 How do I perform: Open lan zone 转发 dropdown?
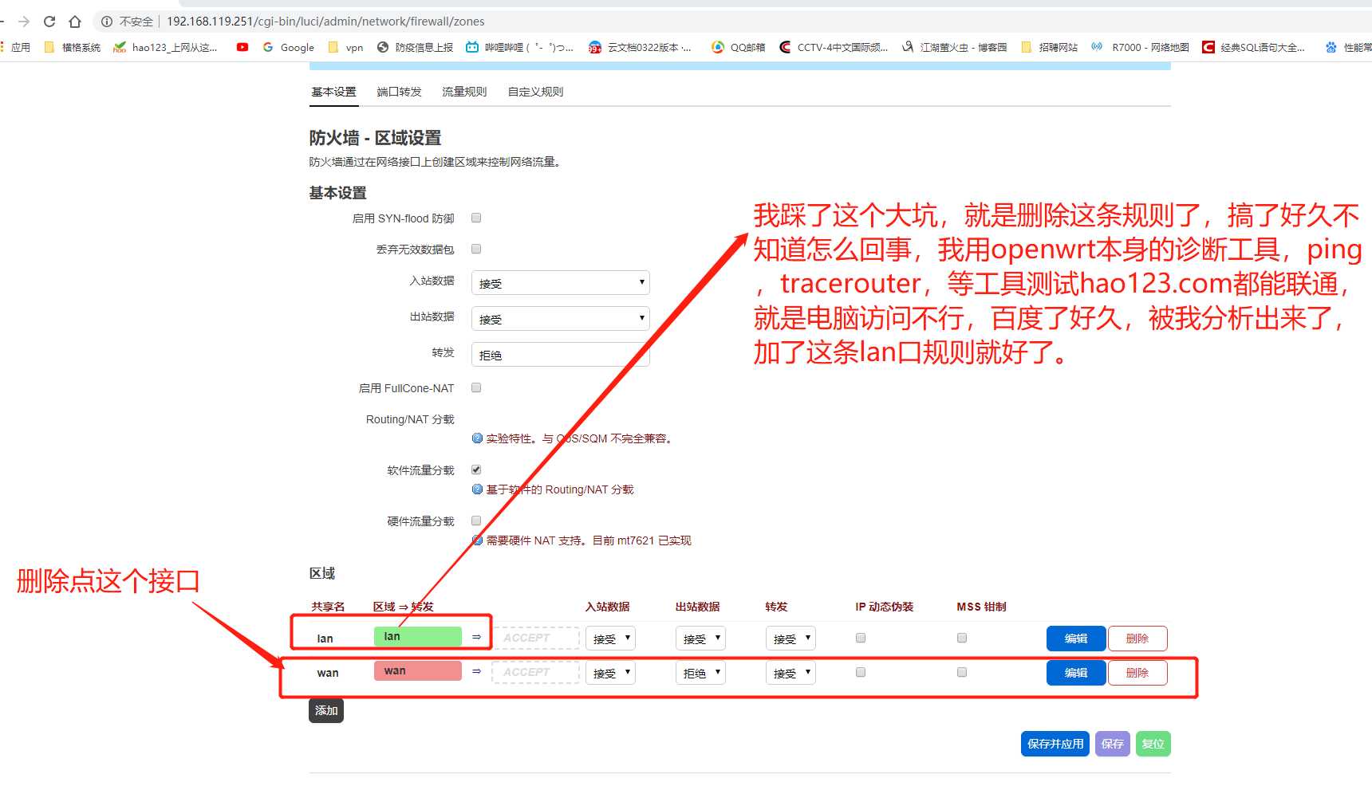790,639
